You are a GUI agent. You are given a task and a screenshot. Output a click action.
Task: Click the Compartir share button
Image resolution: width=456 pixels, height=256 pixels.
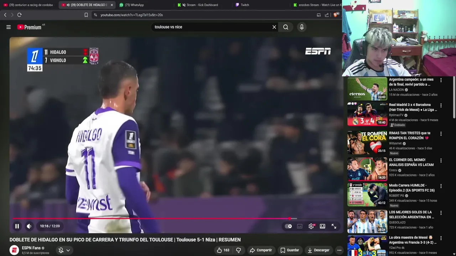click(261, 250)
